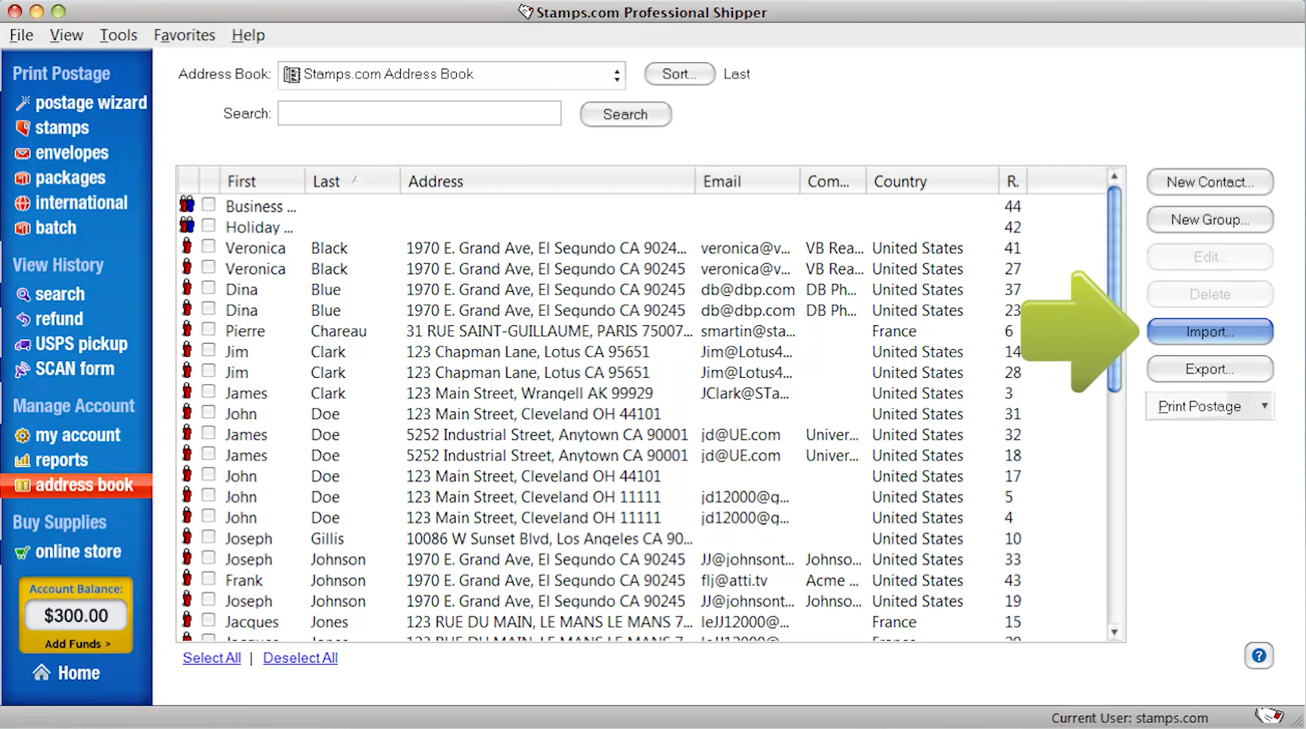Image resolution: width=1306 pixels, height=729 pixels.
Task: Click the blue scrollbar thumb of contact list
Action: (x=1114, y=288)
